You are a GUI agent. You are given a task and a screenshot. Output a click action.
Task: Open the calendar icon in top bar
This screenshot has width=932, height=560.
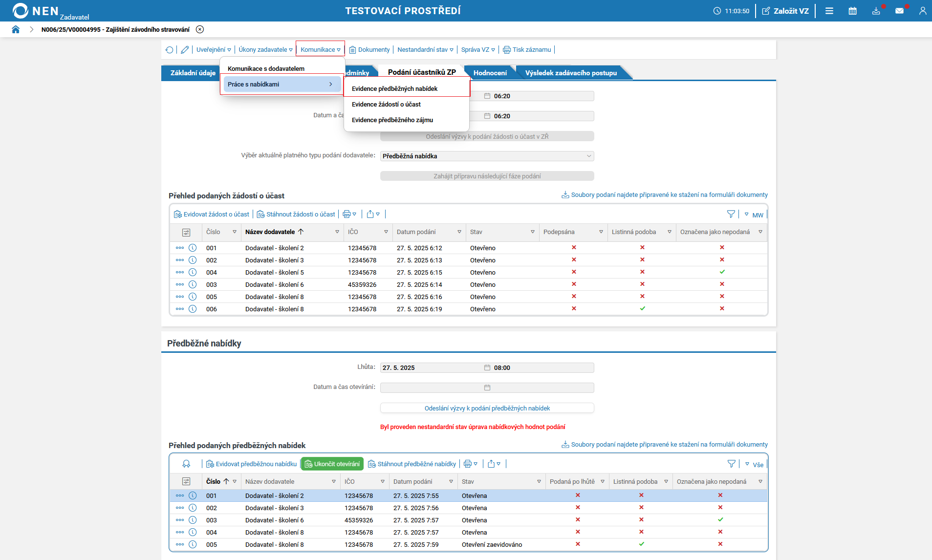[x=852, y=11]
